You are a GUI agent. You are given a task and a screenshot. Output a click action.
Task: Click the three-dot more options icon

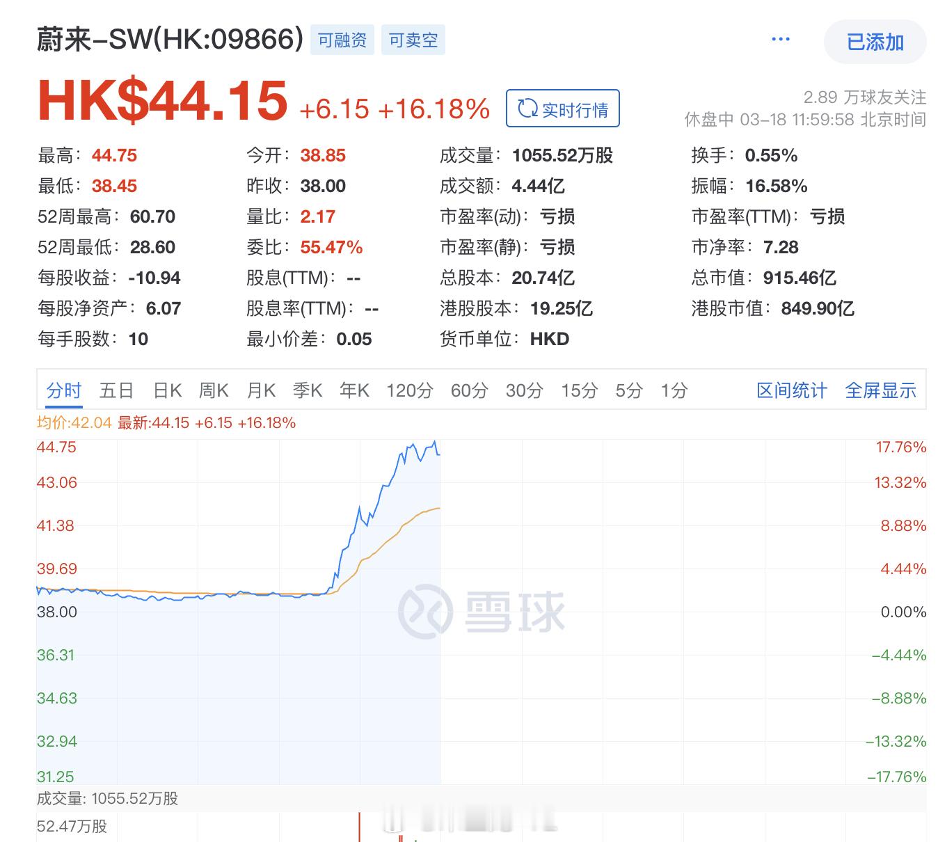tap(781, 40)
